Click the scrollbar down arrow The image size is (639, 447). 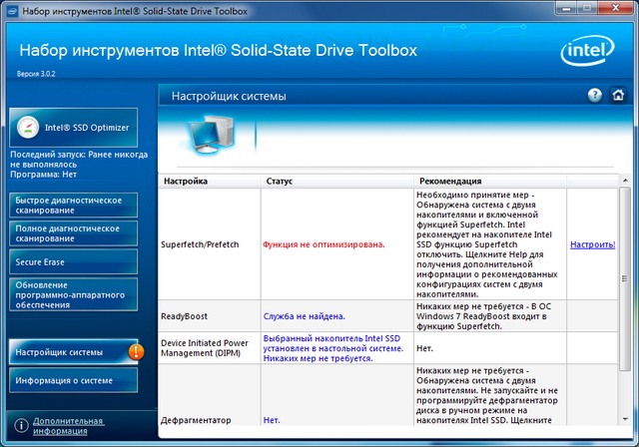point(625,419)
